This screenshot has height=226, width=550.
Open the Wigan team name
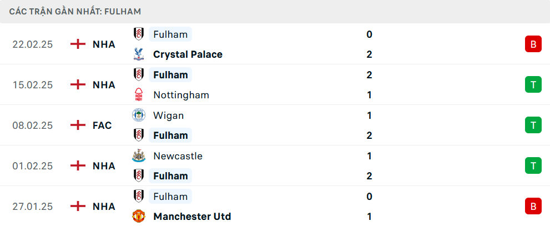click(168, 115)
